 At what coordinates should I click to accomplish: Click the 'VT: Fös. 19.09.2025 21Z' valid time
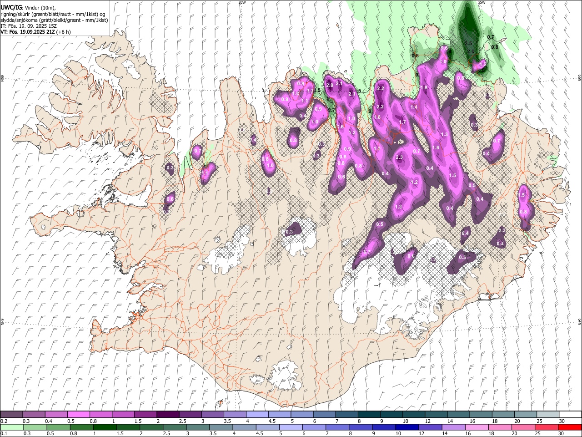coord(27,32)
